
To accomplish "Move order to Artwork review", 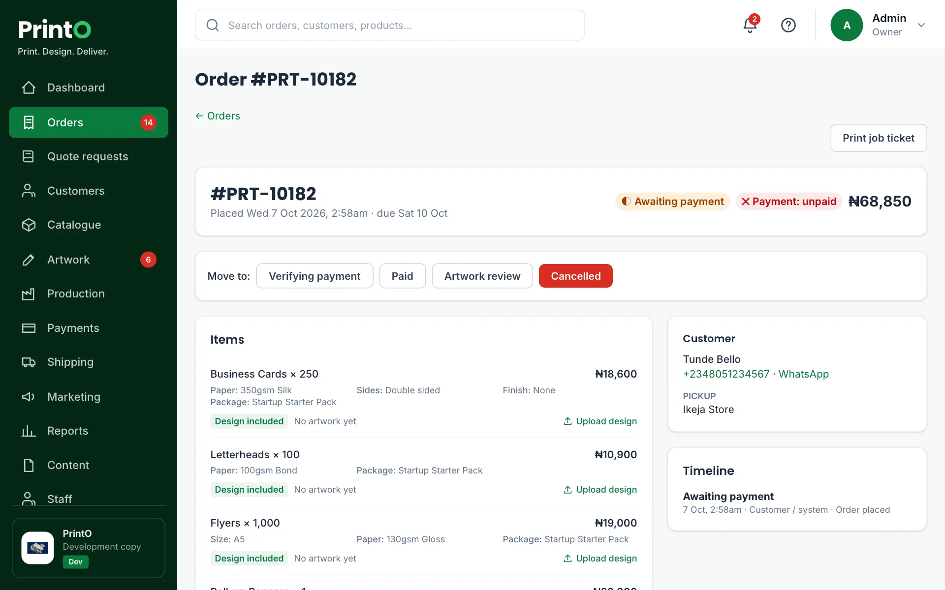I will coord(482,276).
